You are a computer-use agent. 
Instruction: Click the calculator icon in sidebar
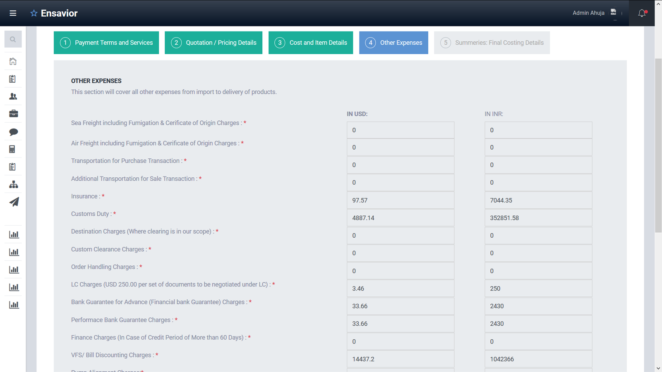pyautogui.click(x=12, y=149)
